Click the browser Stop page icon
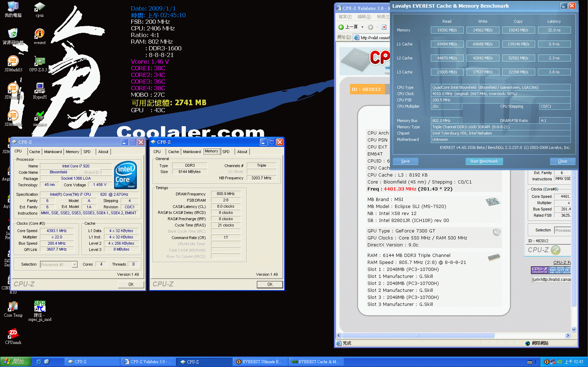 [384, 27]
